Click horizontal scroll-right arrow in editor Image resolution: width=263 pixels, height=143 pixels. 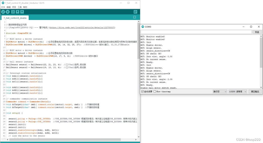tap(136, 139)
